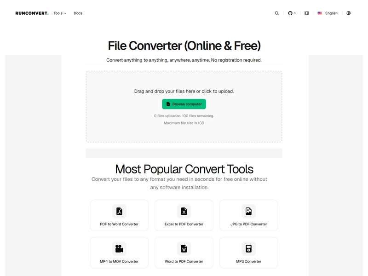
Task: Select the Word to PDF Converter icon
Action: pos(184,248)
